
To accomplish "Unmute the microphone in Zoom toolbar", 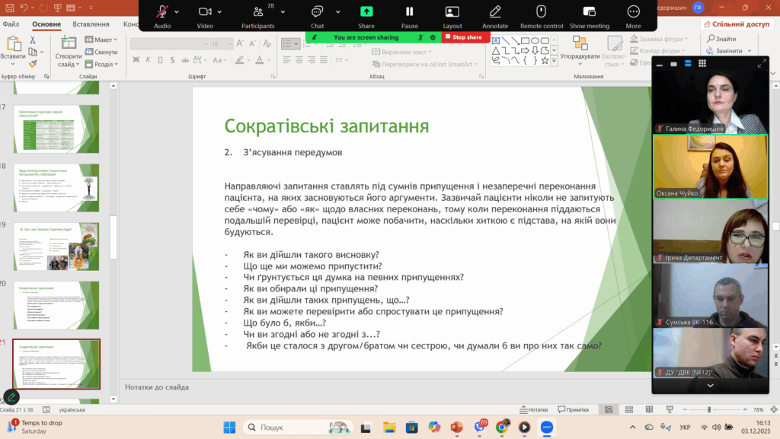I will tap(162, 12).
